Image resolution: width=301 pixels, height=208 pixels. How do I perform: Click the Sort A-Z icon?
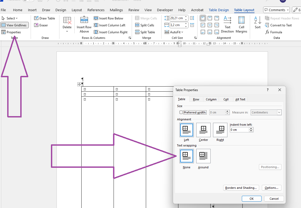(x=258, y=23)
